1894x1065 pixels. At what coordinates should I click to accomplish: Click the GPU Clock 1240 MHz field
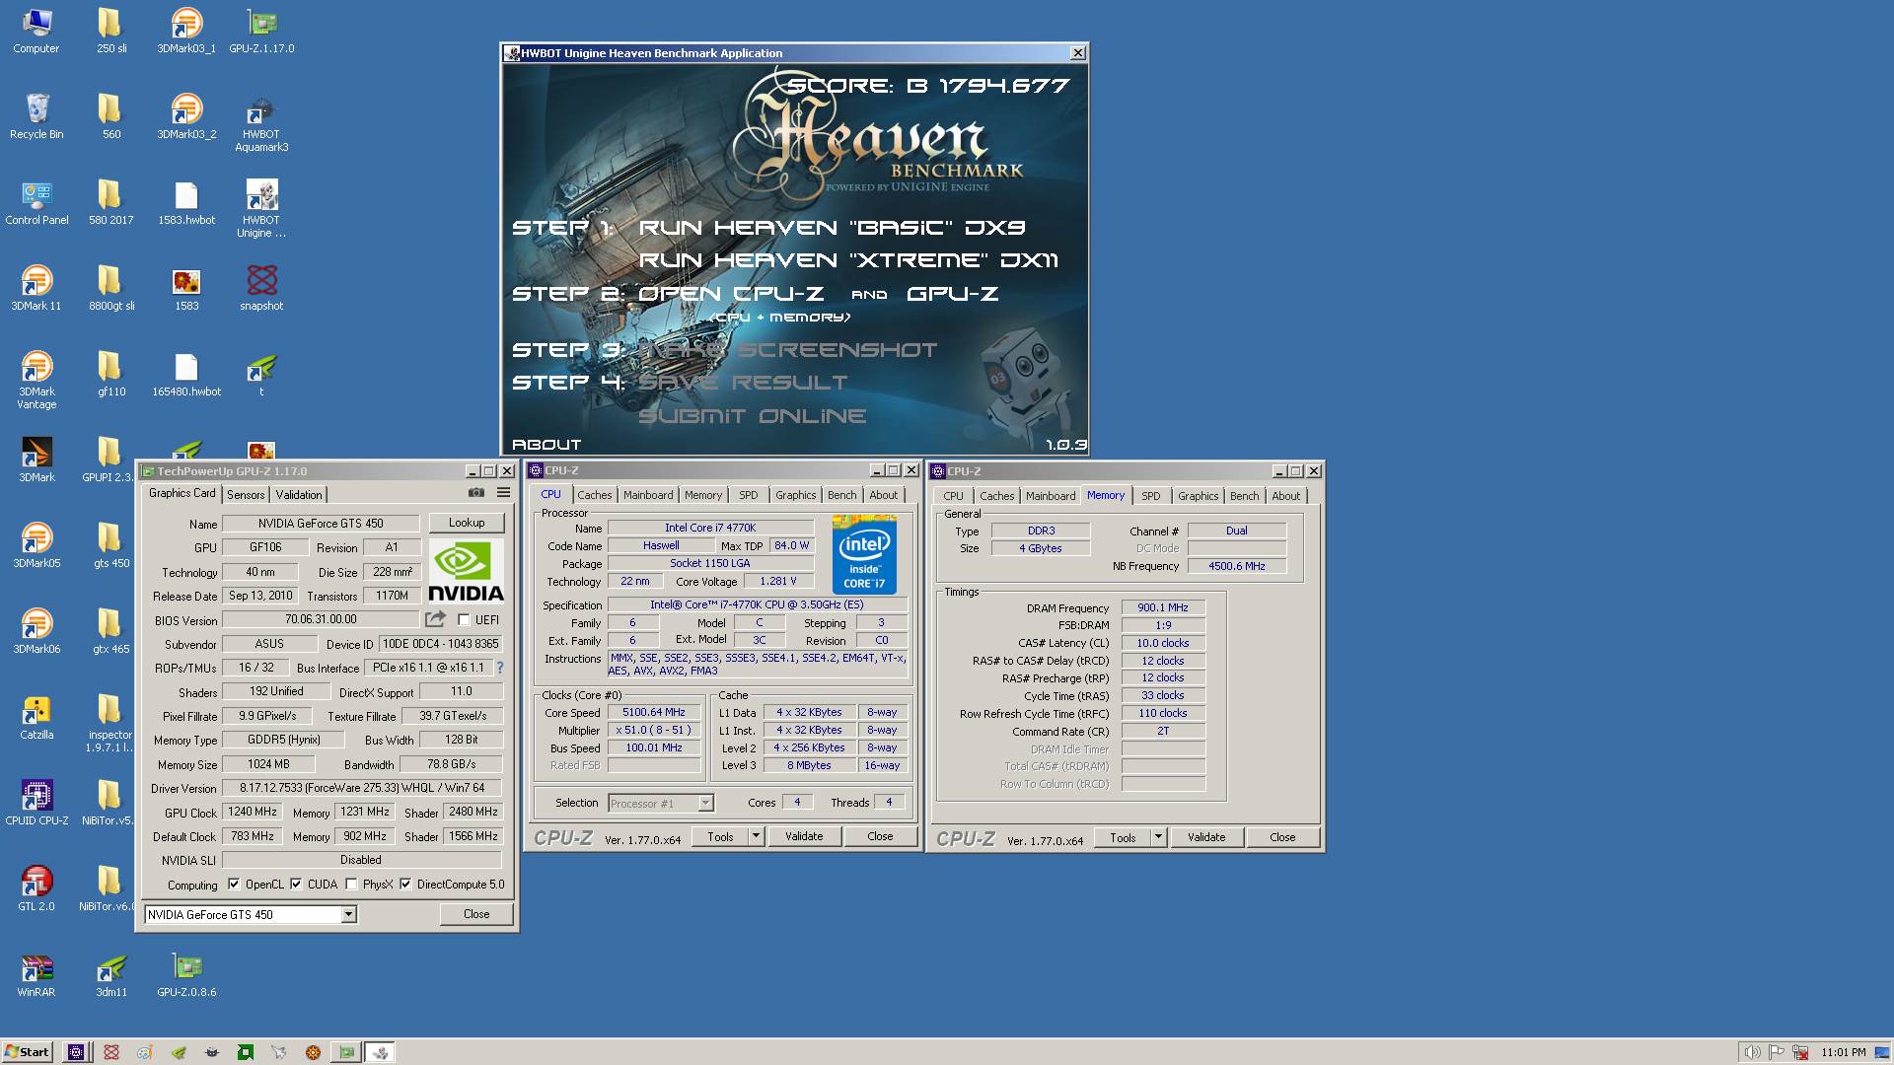(253, 812)
